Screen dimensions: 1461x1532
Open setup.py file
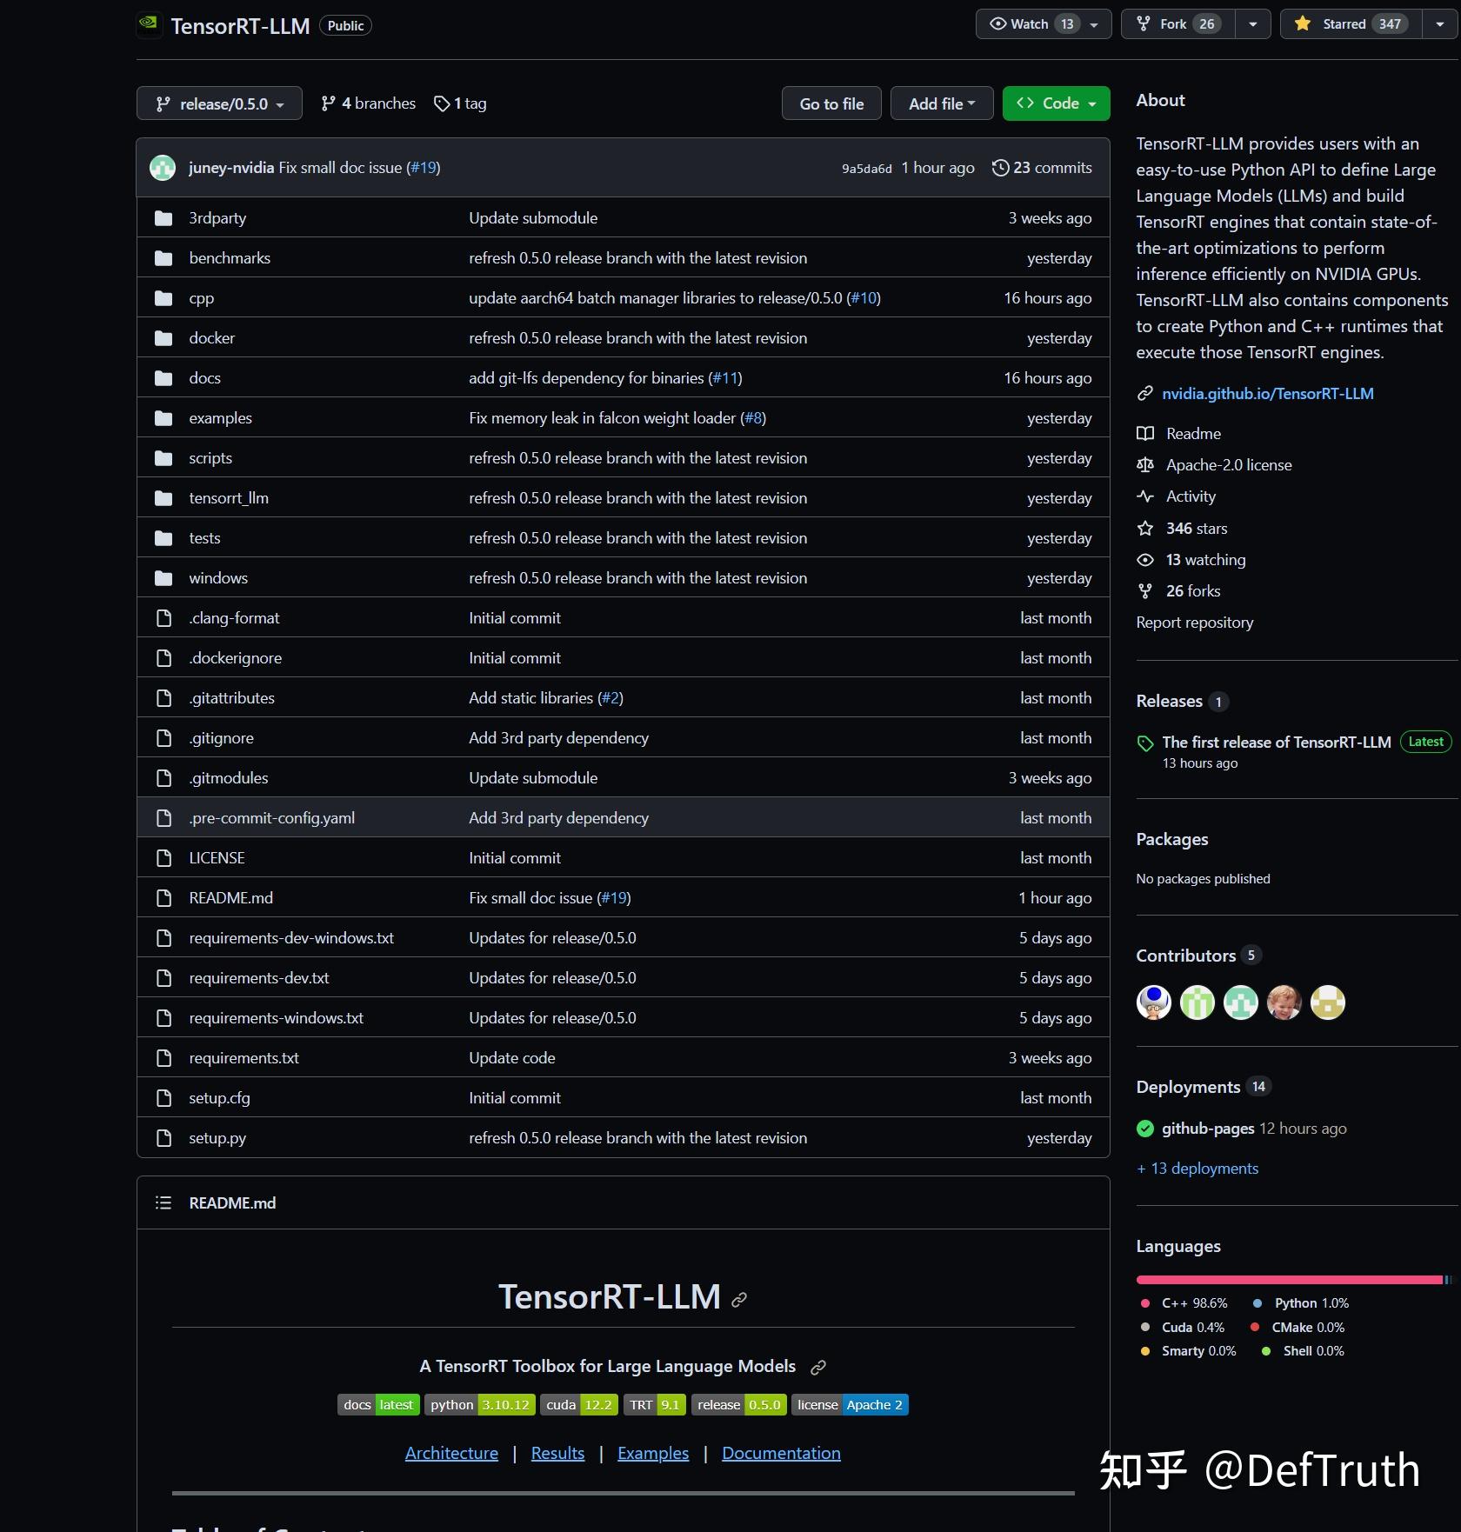217,1138
